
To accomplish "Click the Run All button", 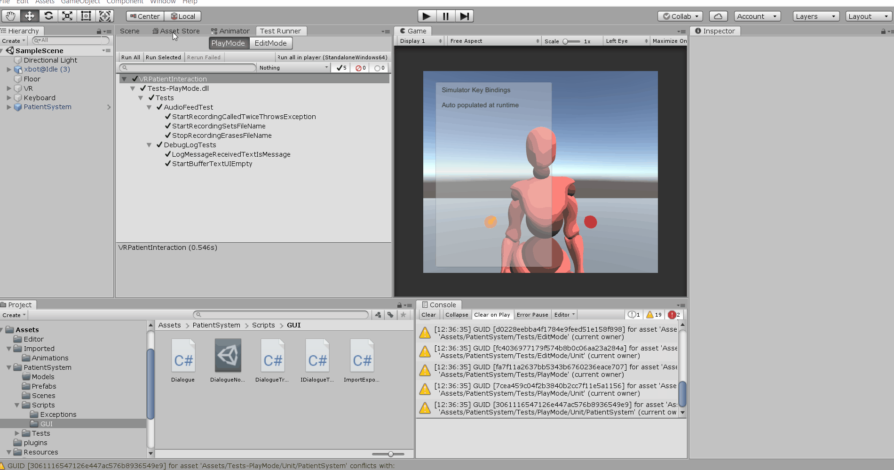I will (x=130, y=57).
